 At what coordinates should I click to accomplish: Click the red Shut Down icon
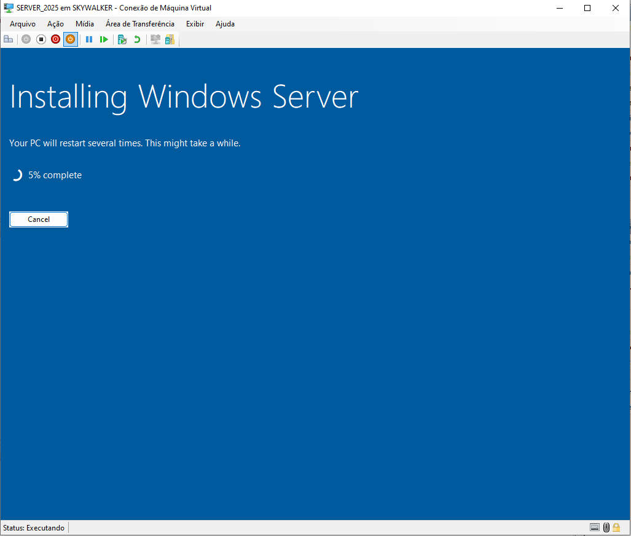56,39
